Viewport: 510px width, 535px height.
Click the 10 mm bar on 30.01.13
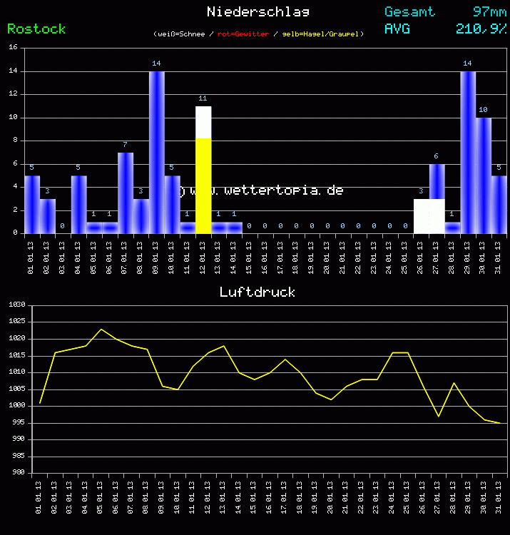click(484, 175)
